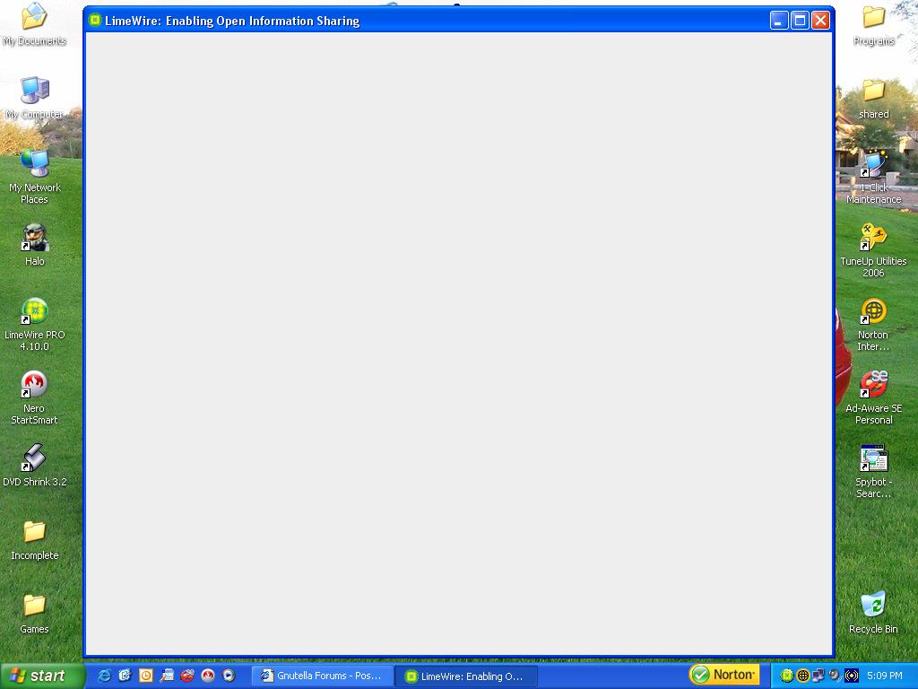Click the LimeWire taskbar button

pos(465,676)
